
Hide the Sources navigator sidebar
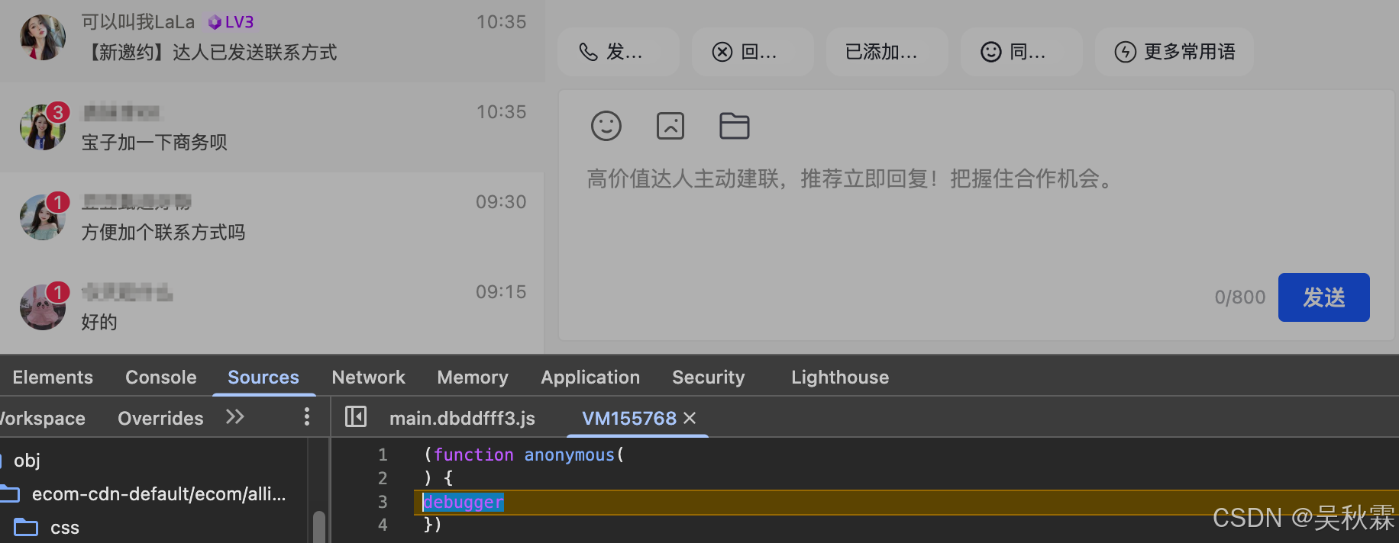point(356,416)
